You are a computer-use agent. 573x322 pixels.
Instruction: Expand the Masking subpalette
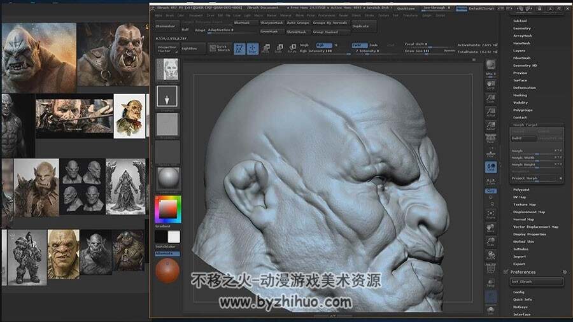pyautogui.click(x=520, y=95)
